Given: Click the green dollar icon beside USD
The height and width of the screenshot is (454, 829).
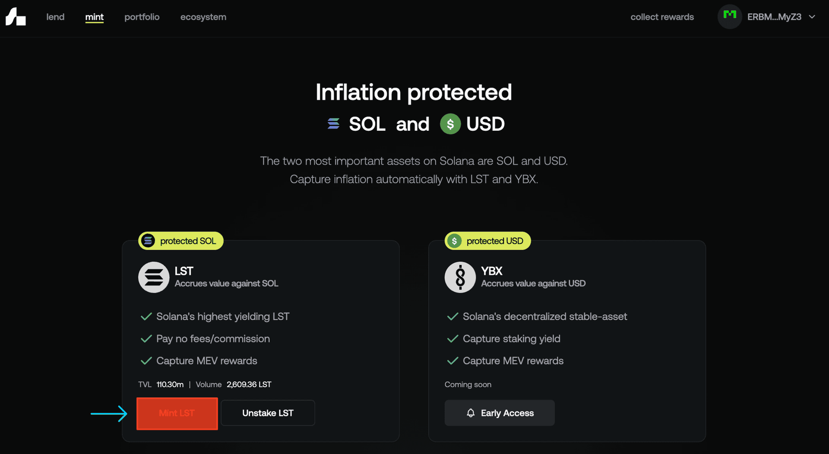Looking at the screenshot, I should pyautogui.click(x=450, y=124).
